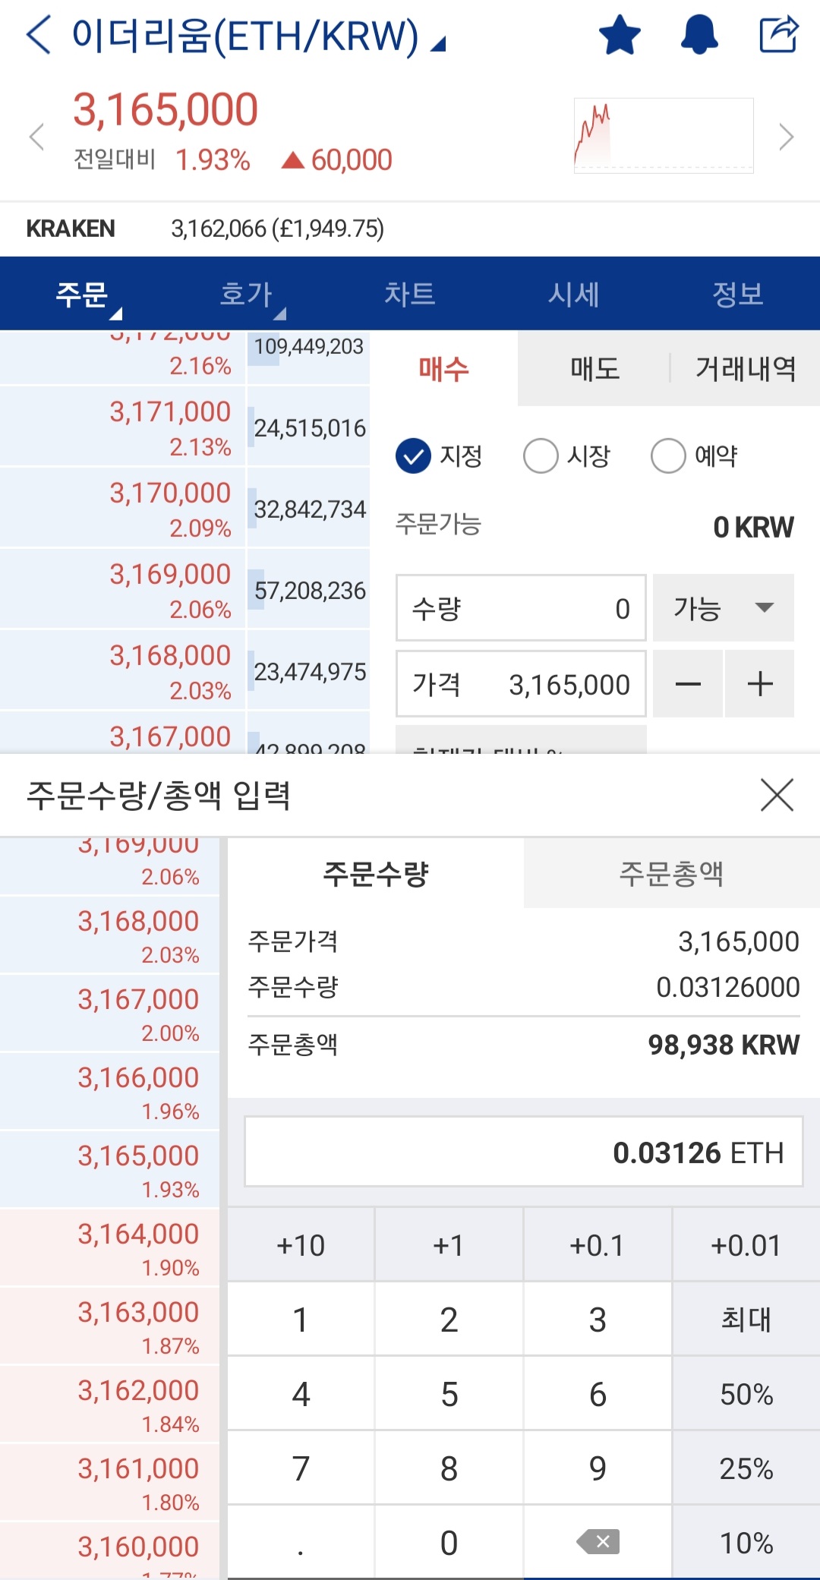The height and width of the screenshot is (1580, 820).
Task: Select the 지정 limit order option
Action: [x=440, y=456]
